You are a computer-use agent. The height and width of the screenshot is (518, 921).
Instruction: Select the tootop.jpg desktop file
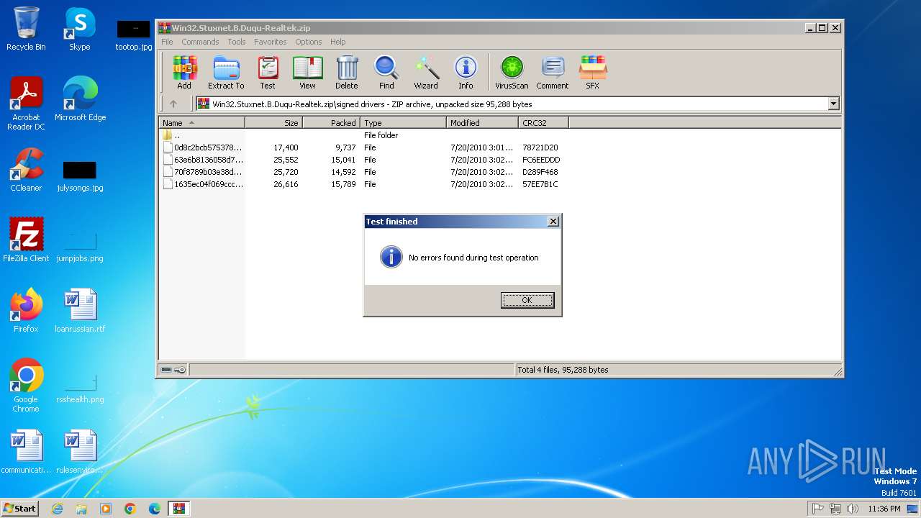tap(134, 35)
